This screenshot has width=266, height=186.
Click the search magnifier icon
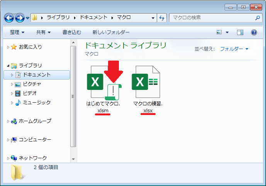click(258, 18)
